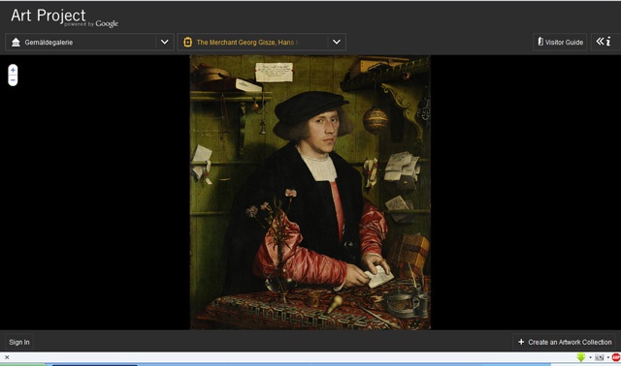Close the browser add-on bar with X

tap(7, 357)
